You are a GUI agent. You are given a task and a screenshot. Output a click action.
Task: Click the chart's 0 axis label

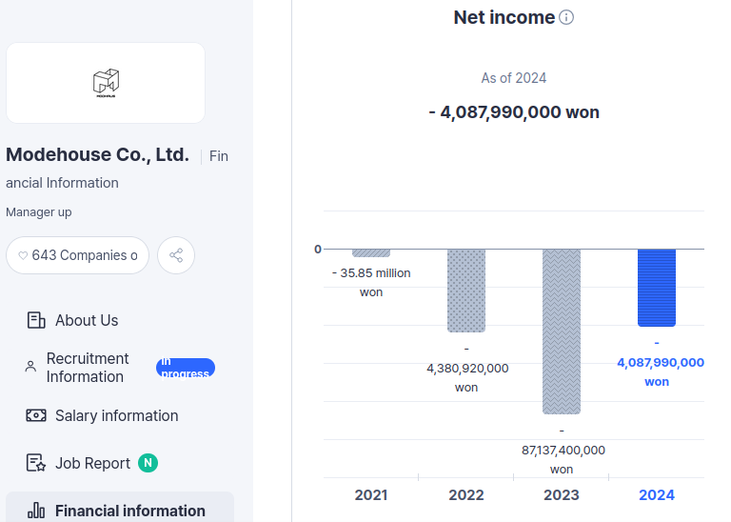(318, 250)
